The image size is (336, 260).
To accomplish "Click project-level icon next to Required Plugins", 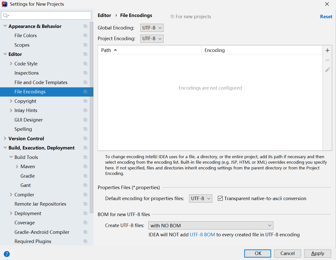I will point(85,241).
